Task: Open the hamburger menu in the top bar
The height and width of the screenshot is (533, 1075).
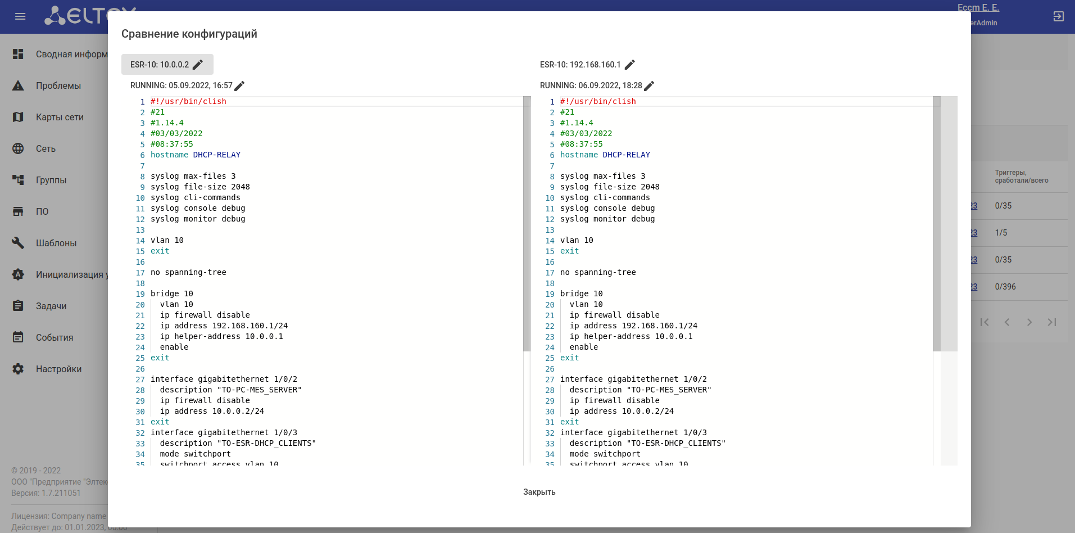Action: pyautogui.click(x=20, y=16)
